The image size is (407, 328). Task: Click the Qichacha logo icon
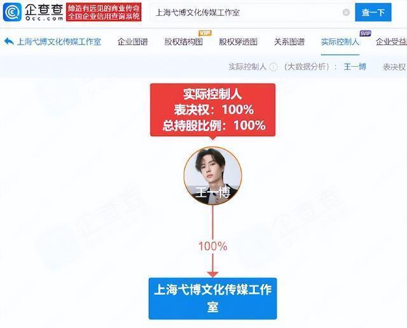point(12,12)
